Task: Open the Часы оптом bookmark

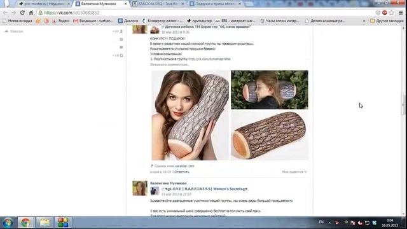Action: point(280,21)
